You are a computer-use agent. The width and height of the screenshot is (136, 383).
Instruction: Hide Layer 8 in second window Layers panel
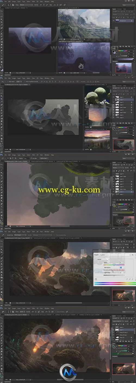[114, 117]
